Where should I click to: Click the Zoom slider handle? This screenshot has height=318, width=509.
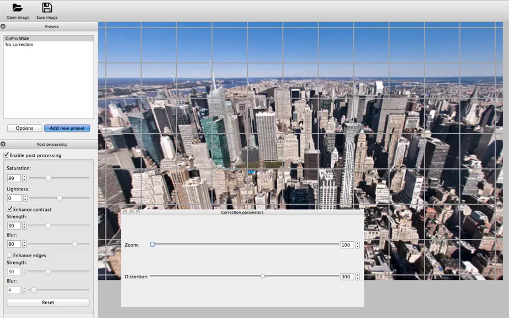tap(152, 245)
